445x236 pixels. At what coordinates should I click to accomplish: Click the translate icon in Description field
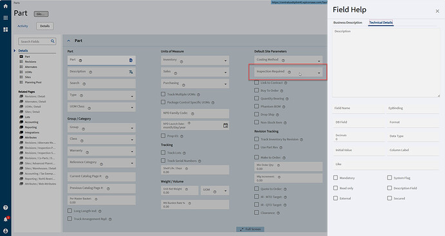[131, 72]
